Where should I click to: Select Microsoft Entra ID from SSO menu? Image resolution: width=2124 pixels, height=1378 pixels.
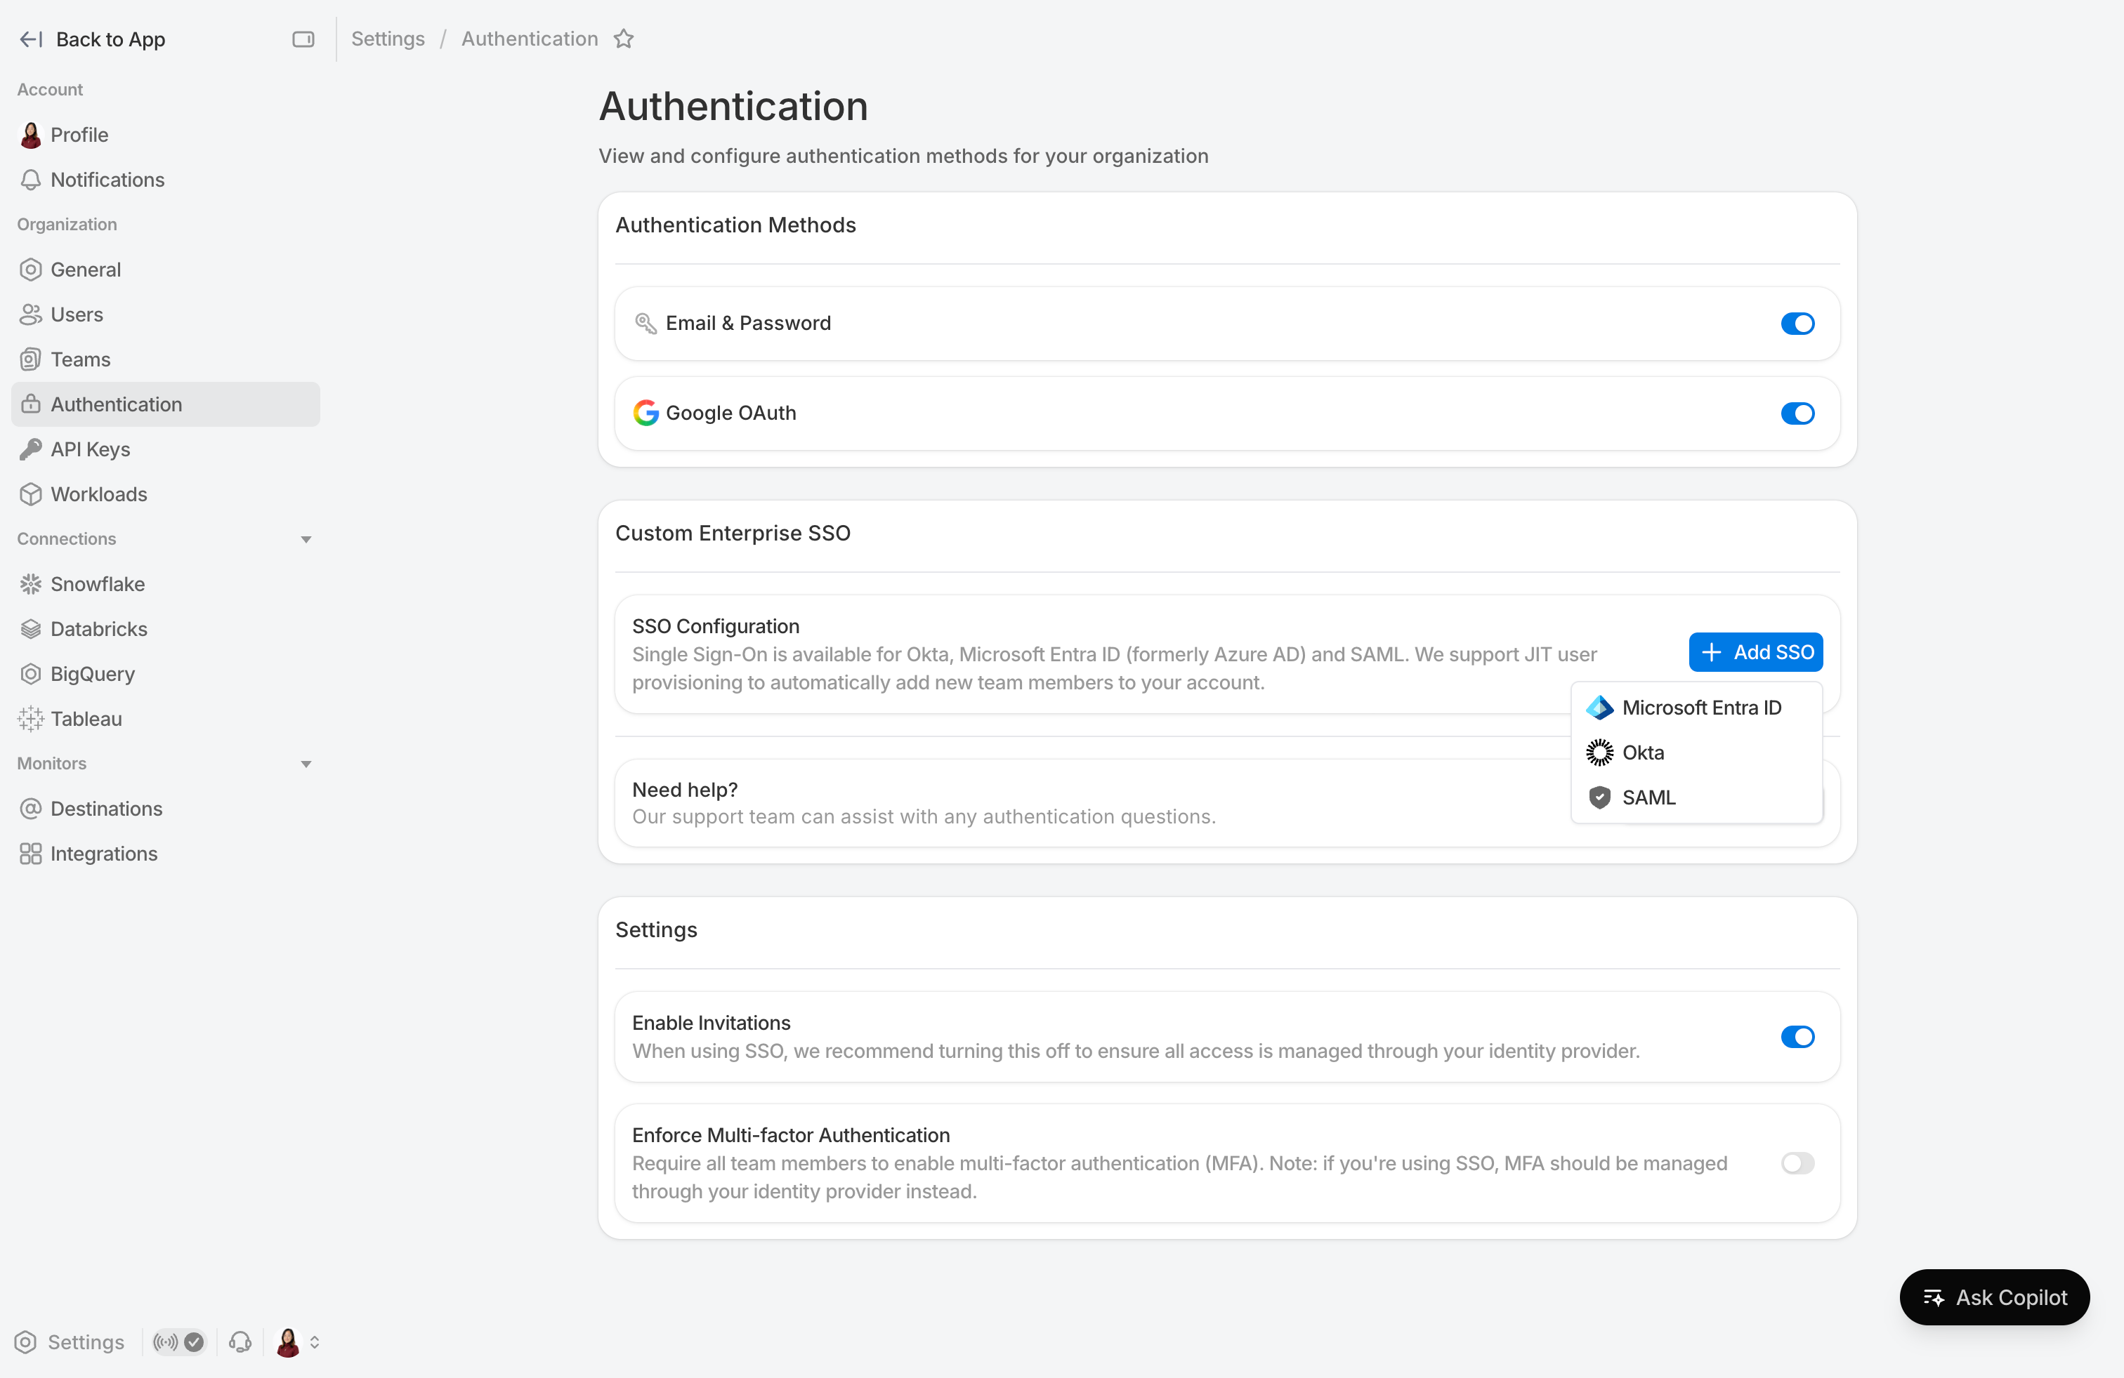point(1700,708)
